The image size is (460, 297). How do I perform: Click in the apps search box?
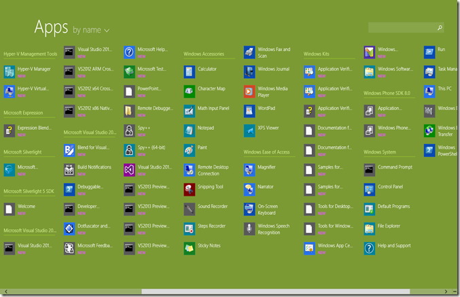pyautogui.click(x=401, y=28)
